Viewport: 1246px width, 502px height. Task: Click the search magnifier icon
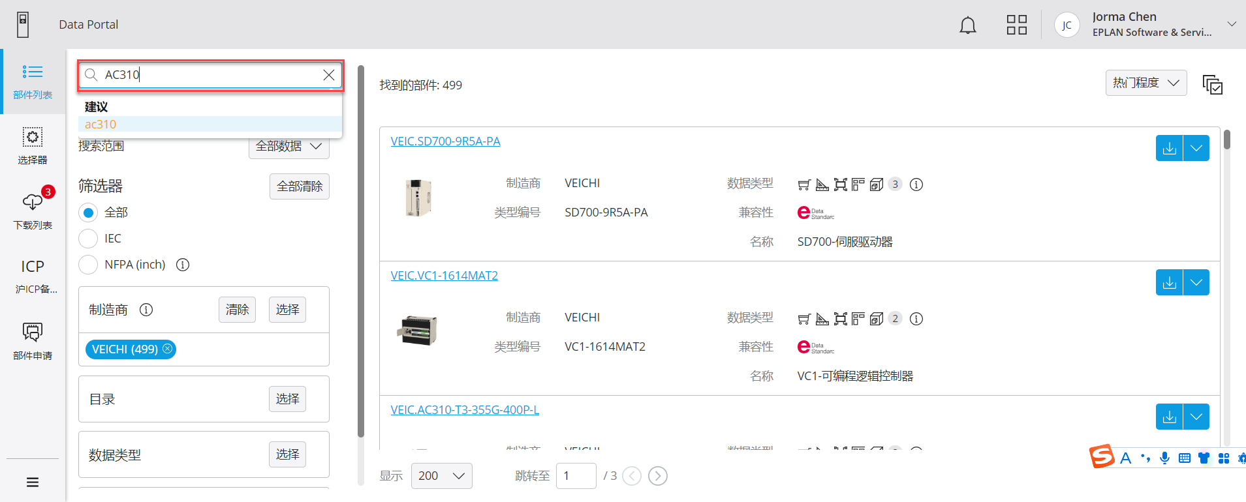point(91,75)
